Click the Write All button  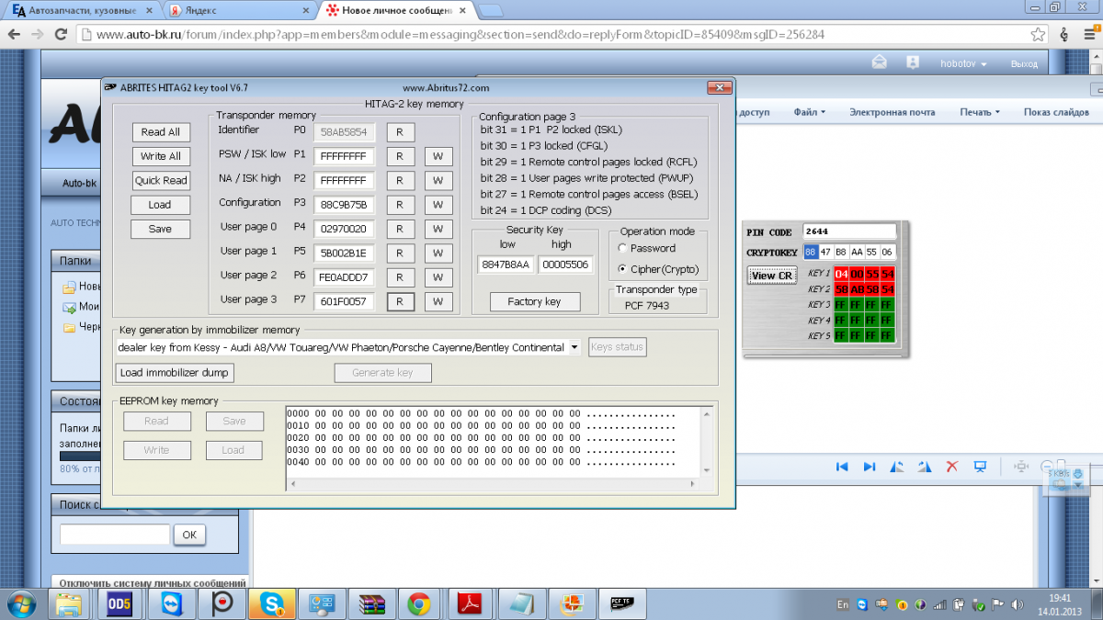161,156
